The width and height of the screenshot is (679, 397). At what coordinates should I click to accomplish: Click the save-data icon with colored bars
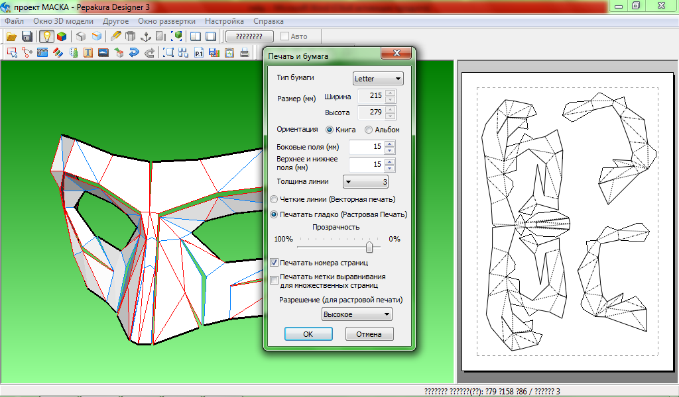coord(214,53)
